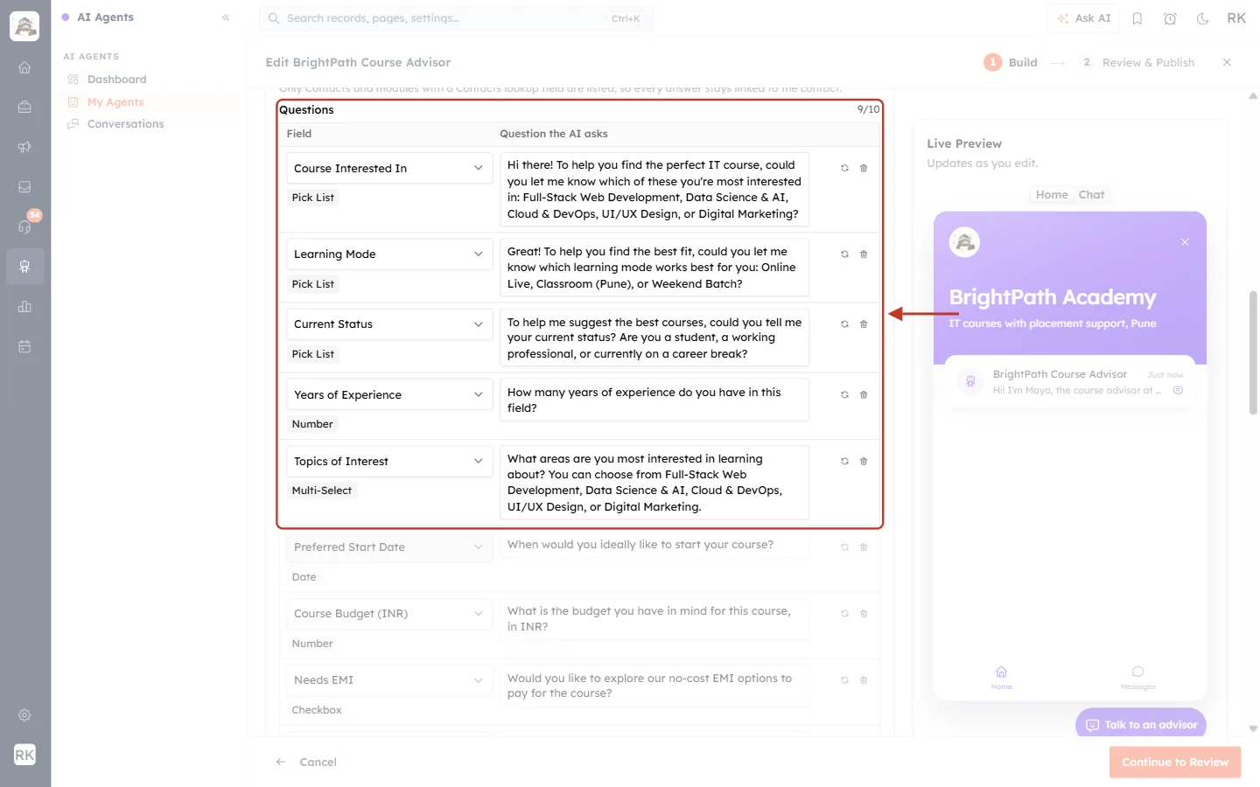Image resolution: width=1260 pixels, height=787 pixels.
Task: Open the settings gear in sidebar
Action: (24, 715)
